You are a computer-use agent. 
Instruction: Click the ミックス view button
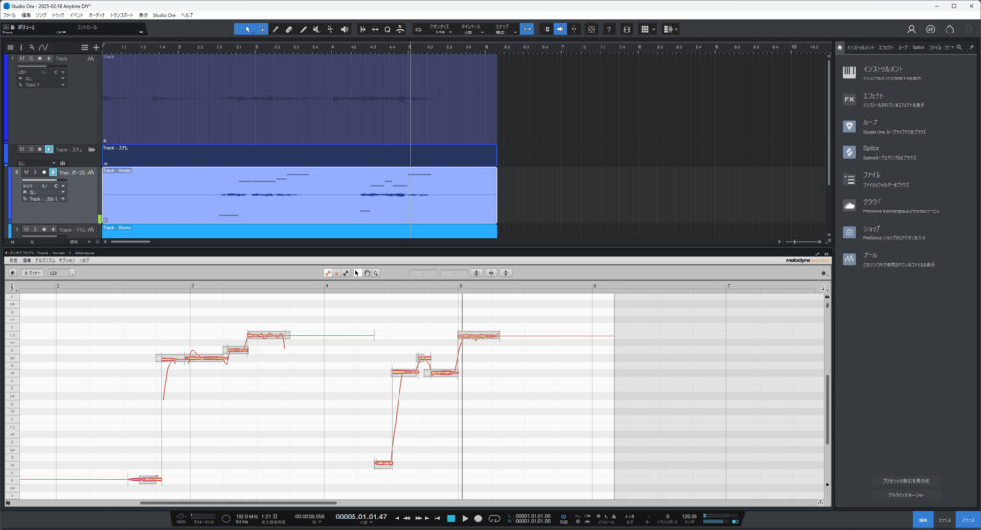945,519
